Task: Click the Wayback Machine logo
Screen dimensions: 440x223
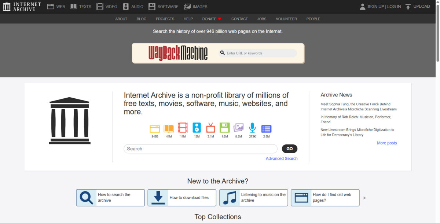Action: pos(178,53)
